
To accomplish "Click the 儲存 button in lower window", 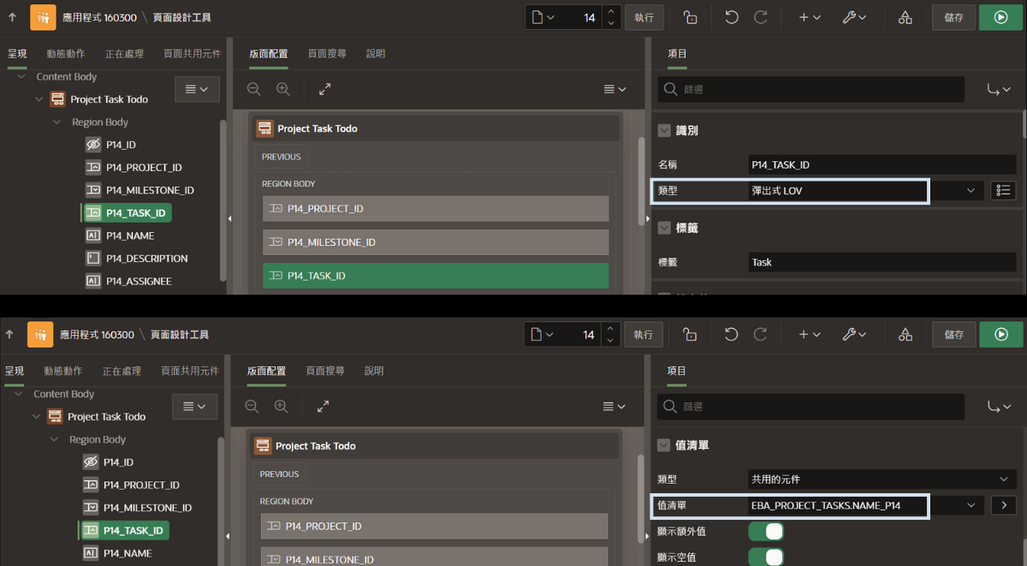I will click(953, 335).
